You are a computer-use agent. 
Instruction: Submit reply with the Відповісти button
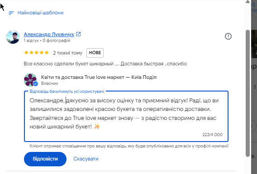45,159
